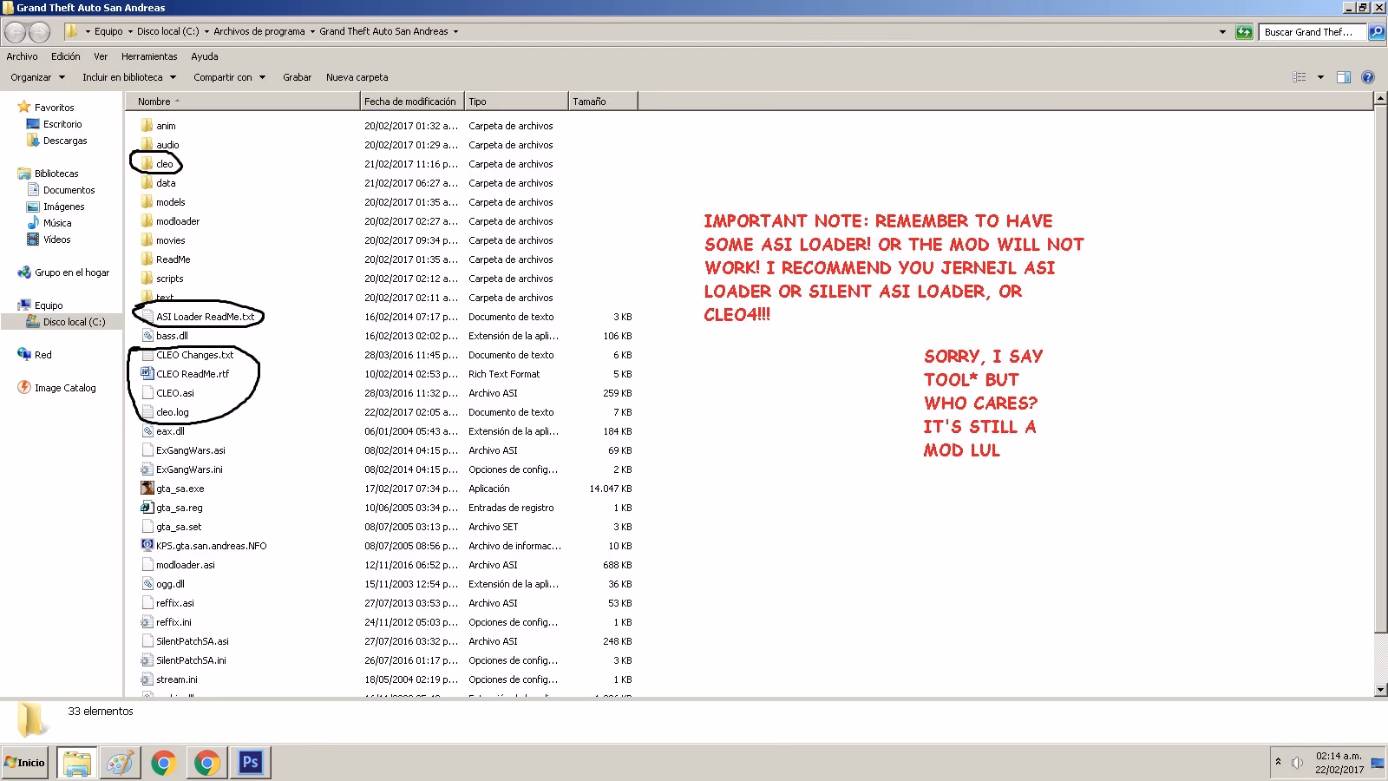Click the green refresh button beside address bar
This screenshot has height=781, width=1388.
coord(1244,32)
